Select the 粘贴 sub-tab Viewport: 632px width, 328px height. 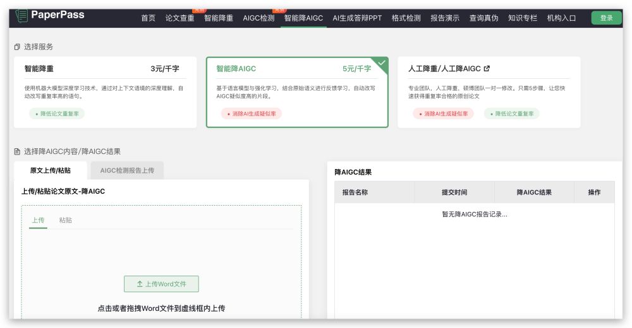(65, 220)
